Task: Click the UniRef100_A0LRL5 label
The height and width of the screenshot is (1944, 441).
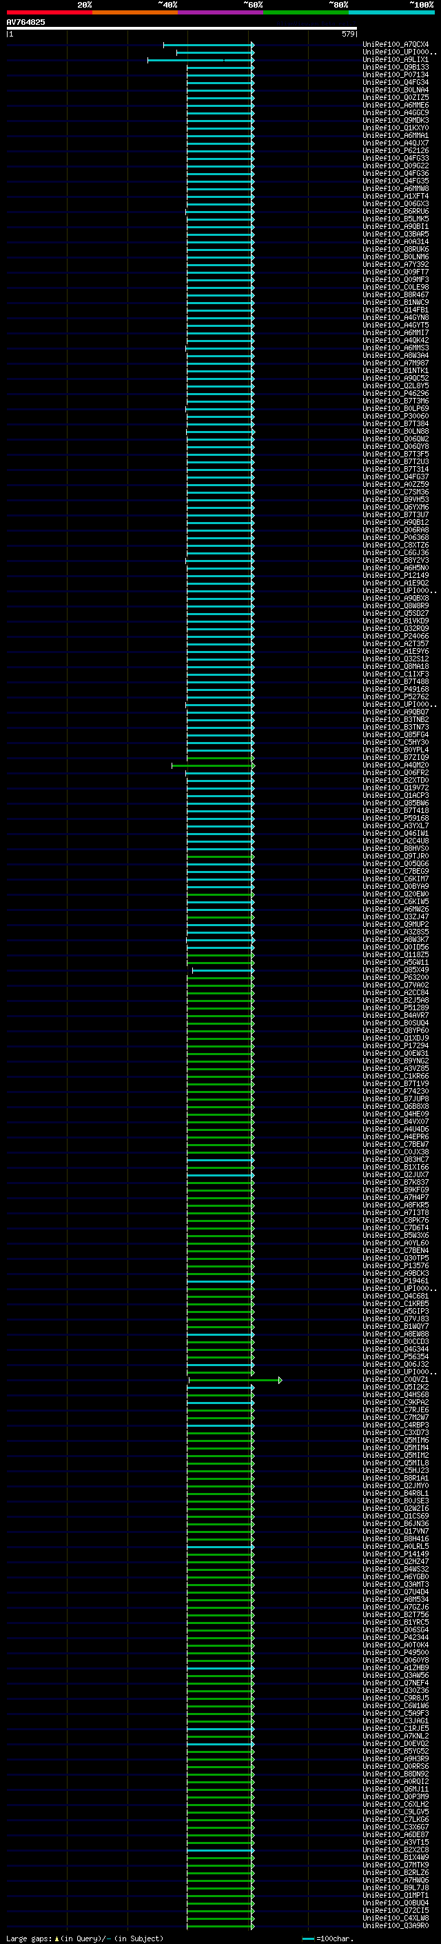Action: (395, 1546)
